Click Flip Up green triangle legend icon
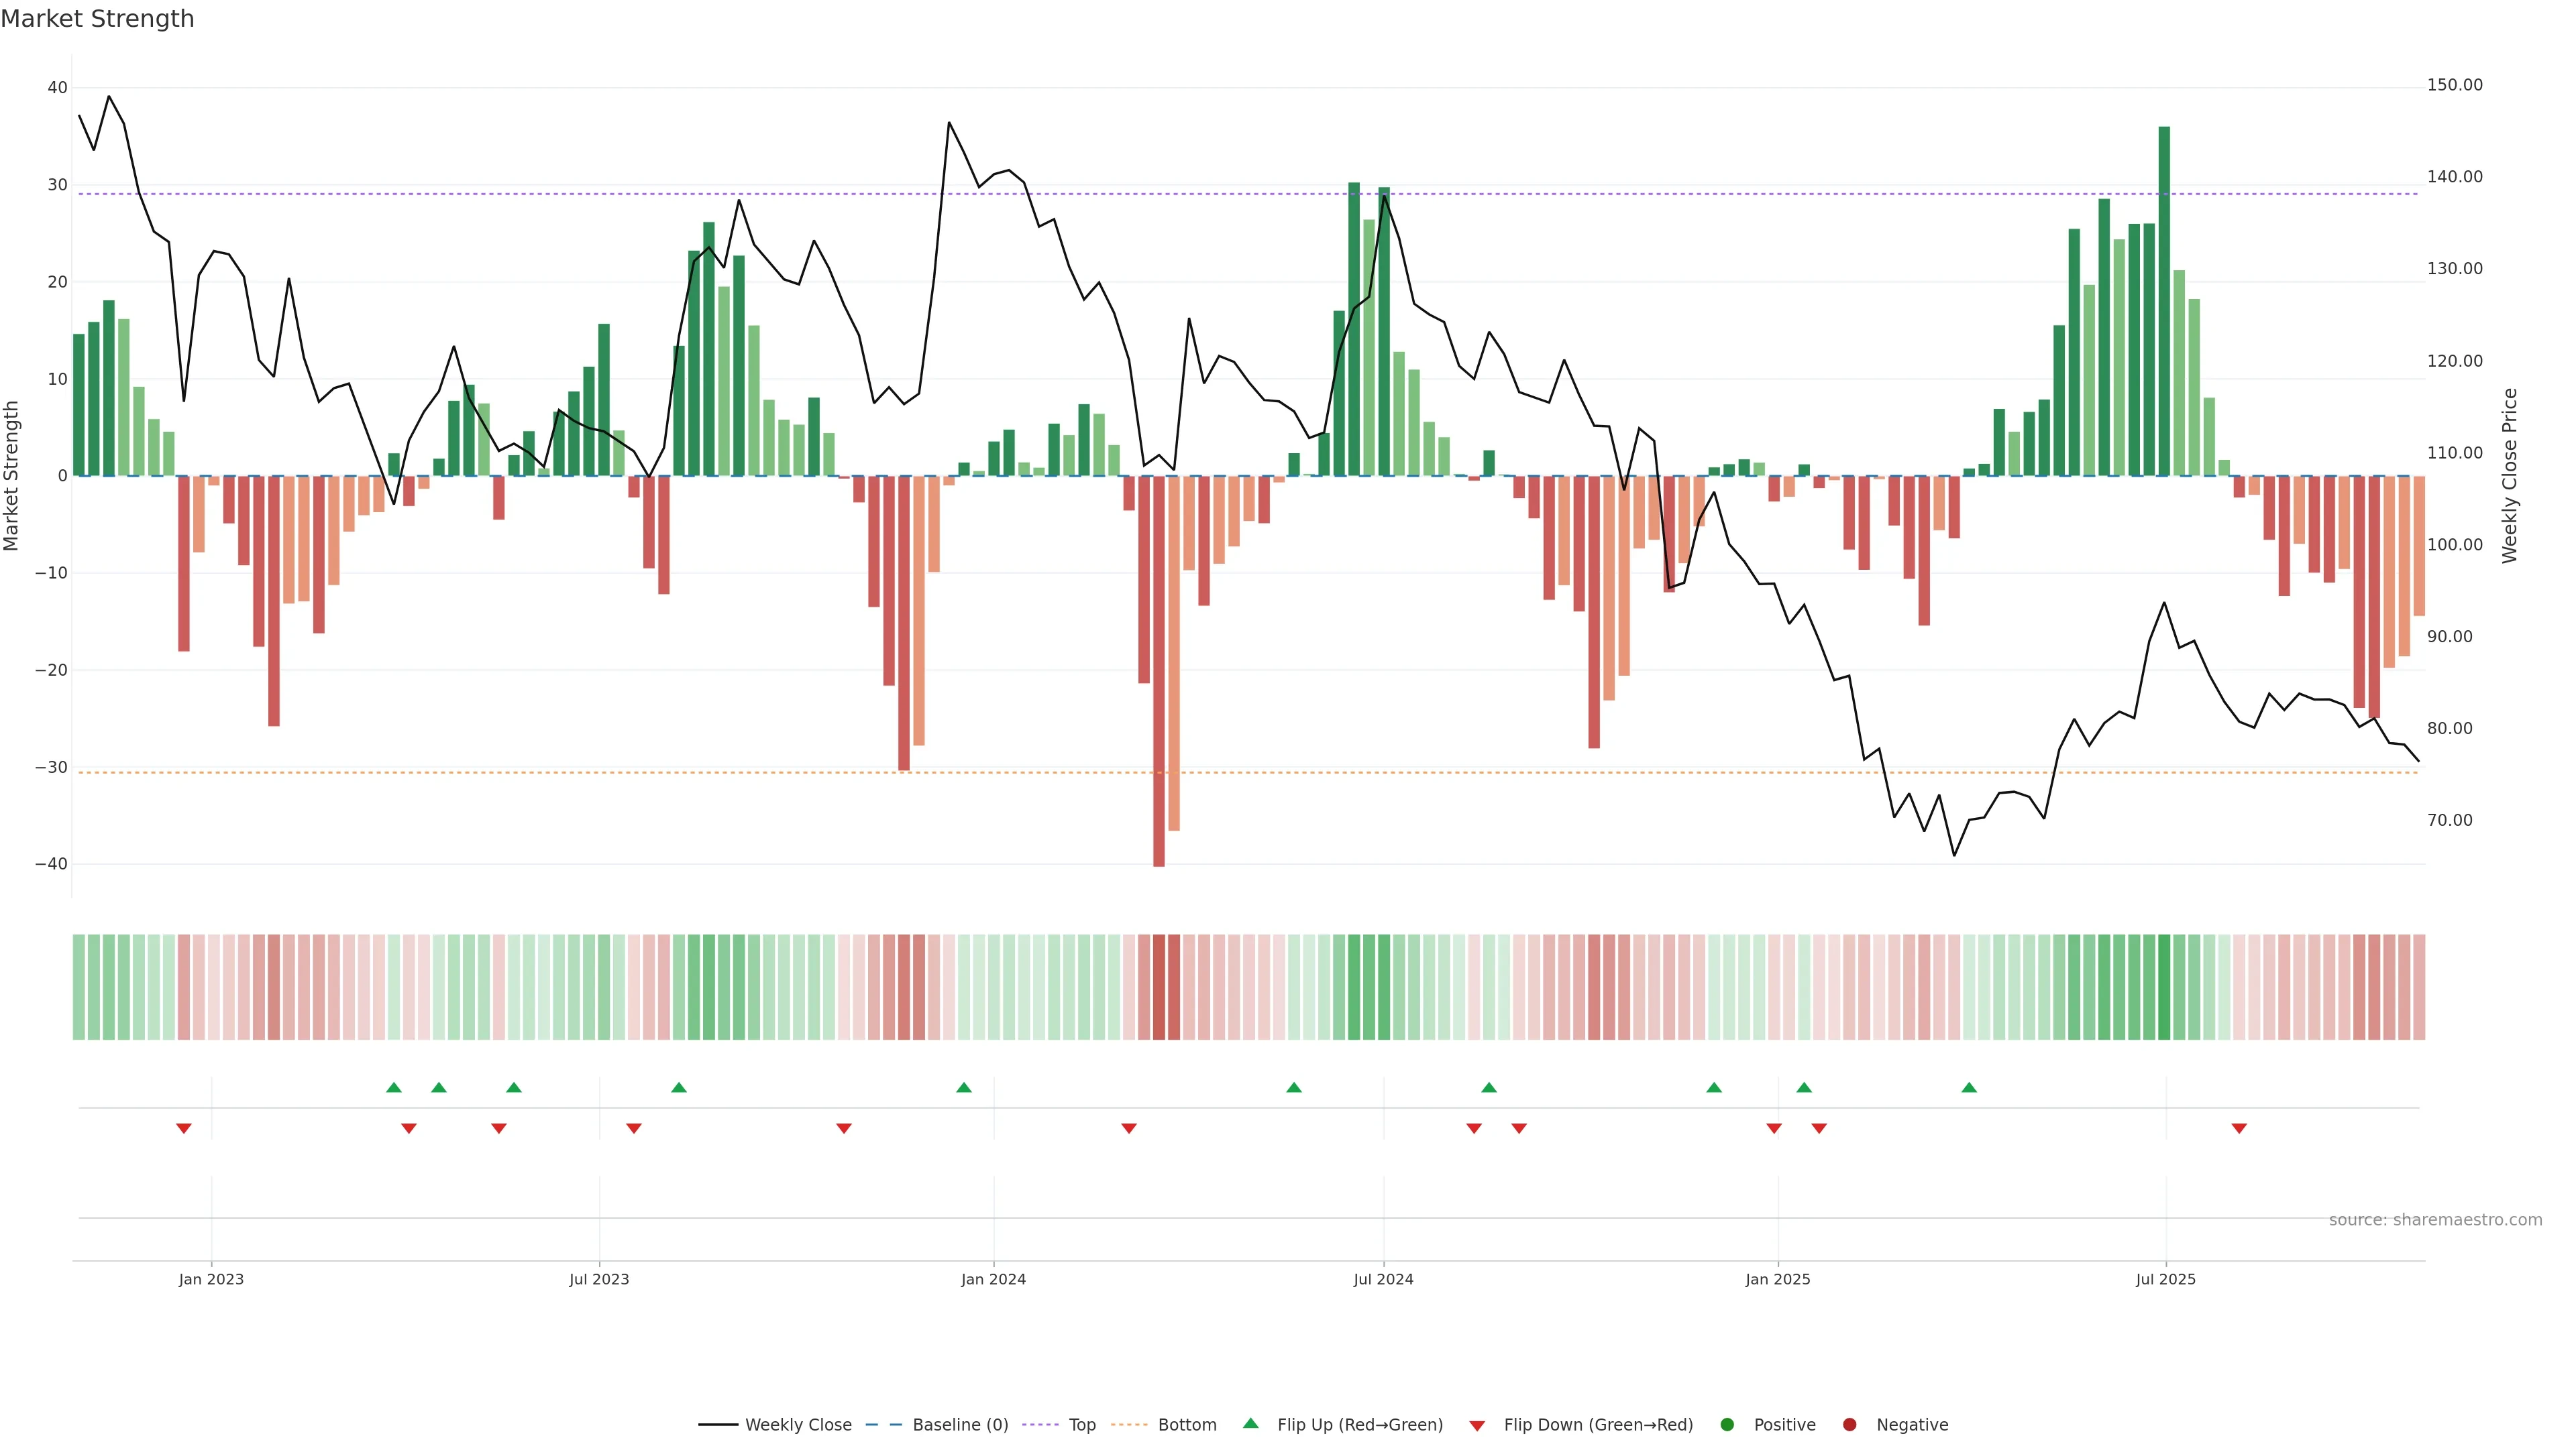Viewport: 2576px width, 1448px height. 1250,1424
